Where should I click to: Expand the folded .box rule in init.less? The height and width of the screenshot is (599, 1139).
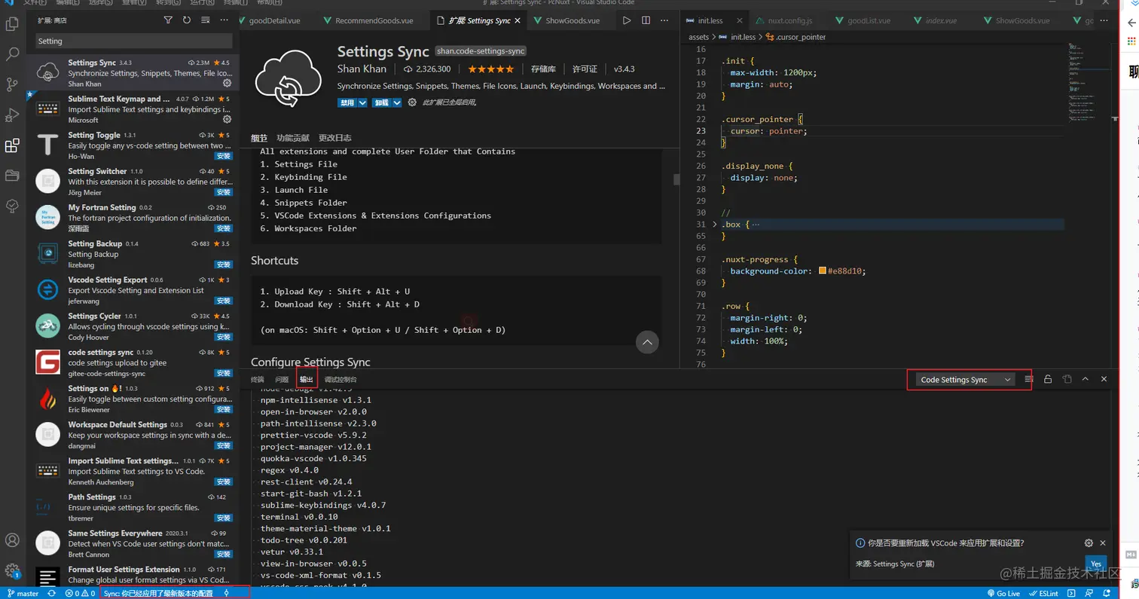coord(714,225)
